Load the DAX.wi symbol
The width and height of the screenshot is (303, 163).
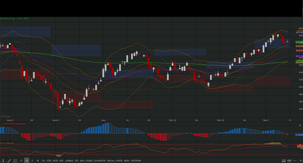click(x=110, y=161)
